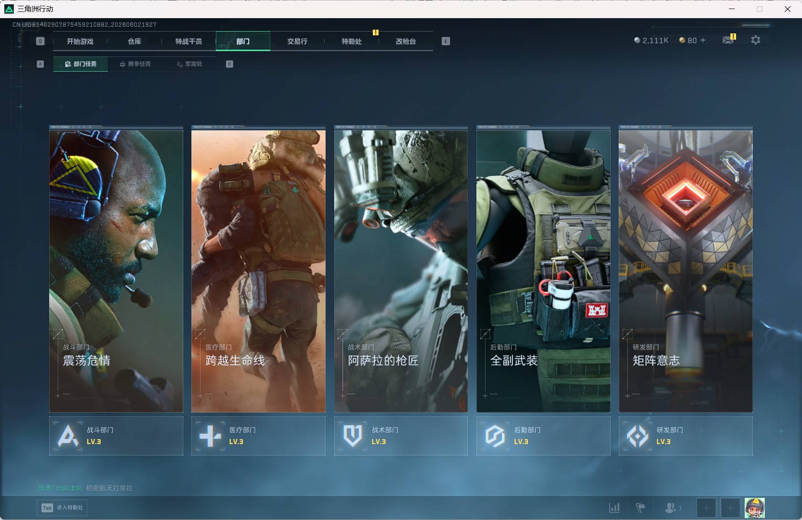Viewport: 802px width, 520px height.
Task: Close the 三角洲行动 window
Action: pyautogui.click(x=787, y=9)
